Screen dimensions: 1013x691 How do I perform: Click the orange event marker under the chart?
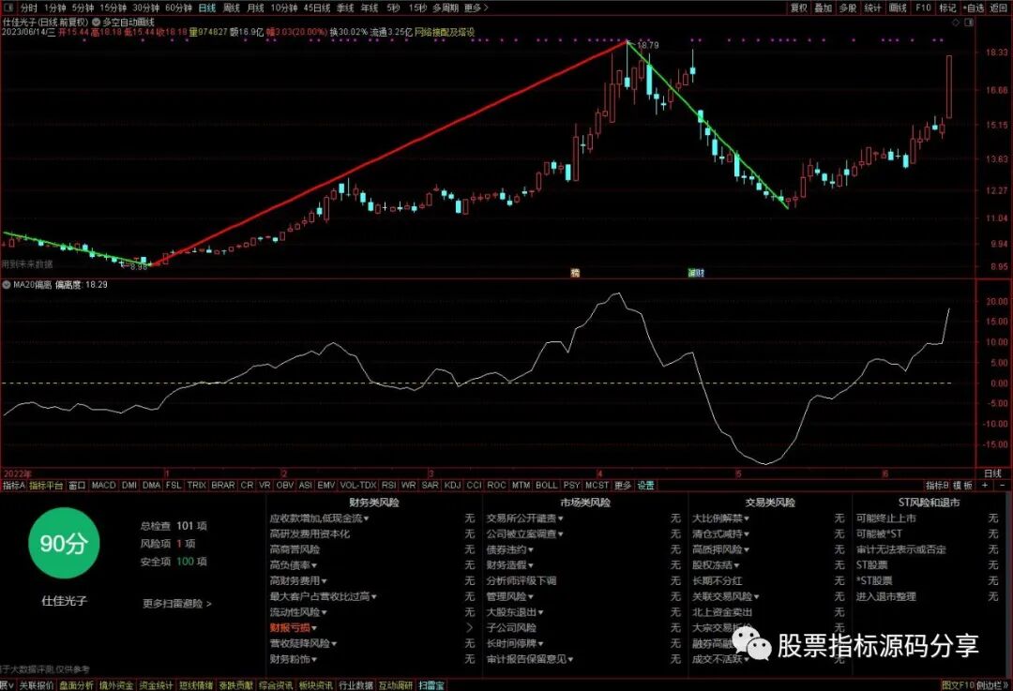(x=575, y=273)
